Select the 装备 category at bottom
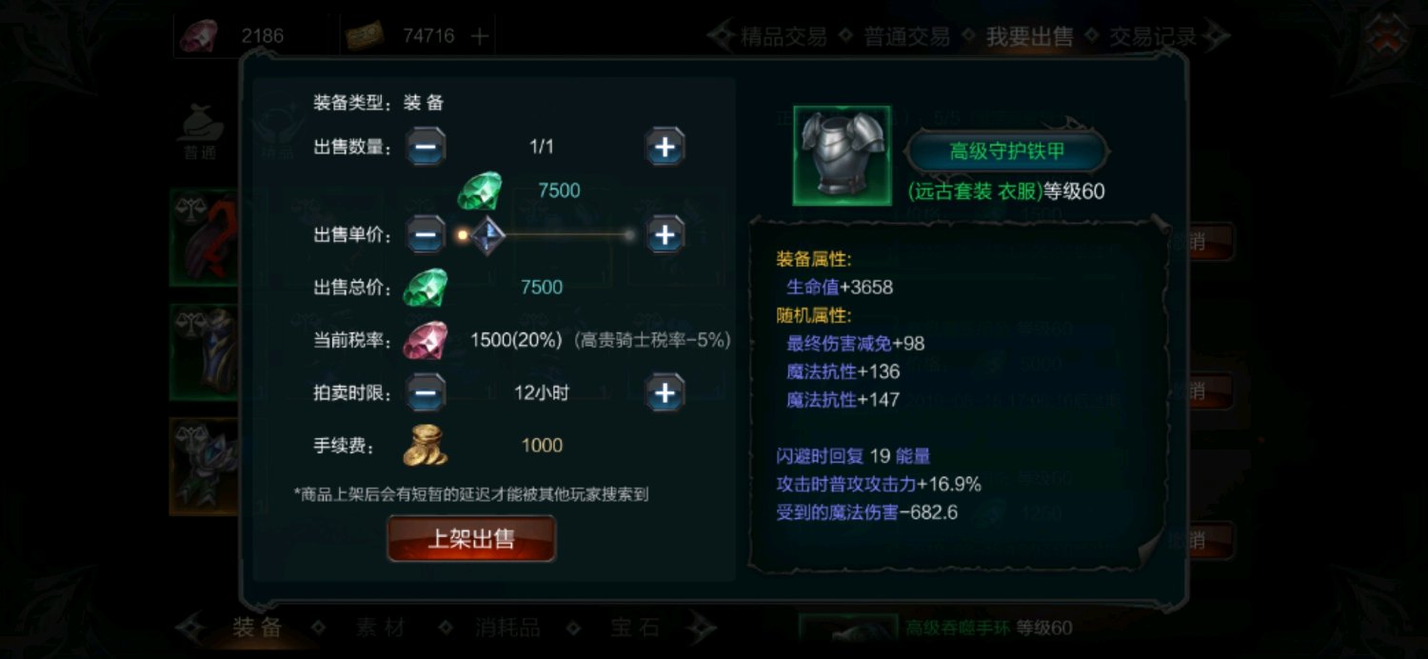The height and width of the screenshot is (659, 1428). pyautogui.click(x=257, y=628)
